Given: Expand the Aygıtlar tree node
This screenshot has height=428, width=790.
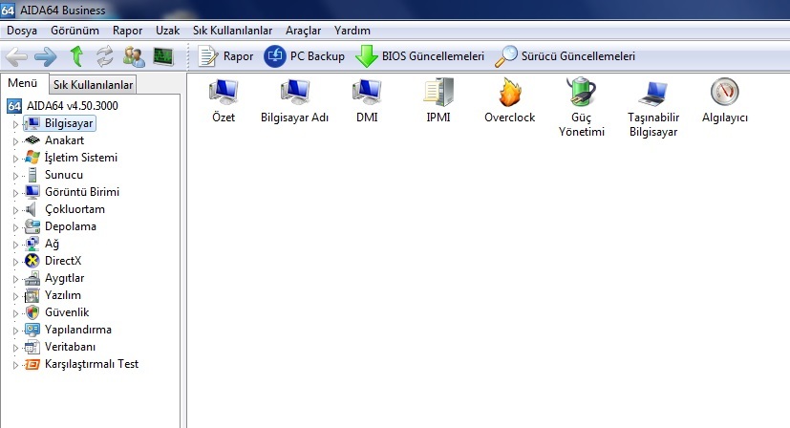Looking at the screenshot, I should (x=15, y=279).
